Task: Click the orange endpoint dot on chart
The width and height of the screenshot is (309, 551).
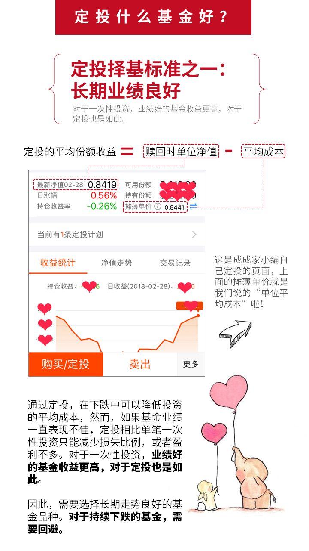Action: point(198,316)
